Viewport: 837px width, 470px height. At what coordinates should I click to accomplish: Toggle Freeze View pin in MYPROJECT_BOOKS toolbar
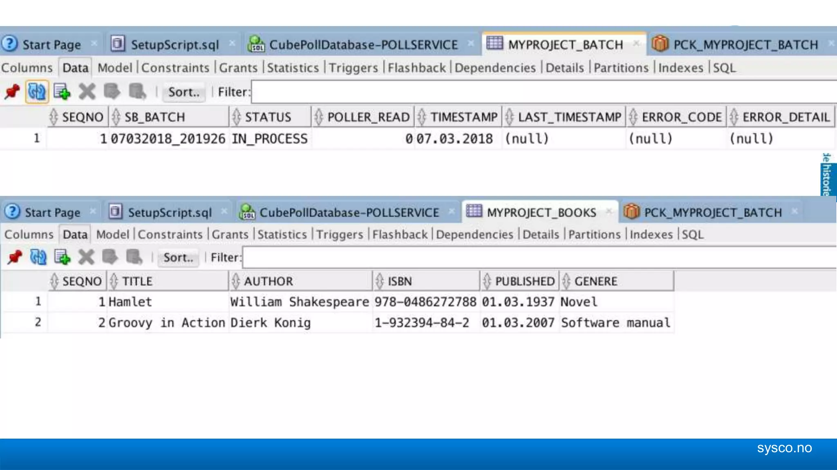(x=15, y=257)
